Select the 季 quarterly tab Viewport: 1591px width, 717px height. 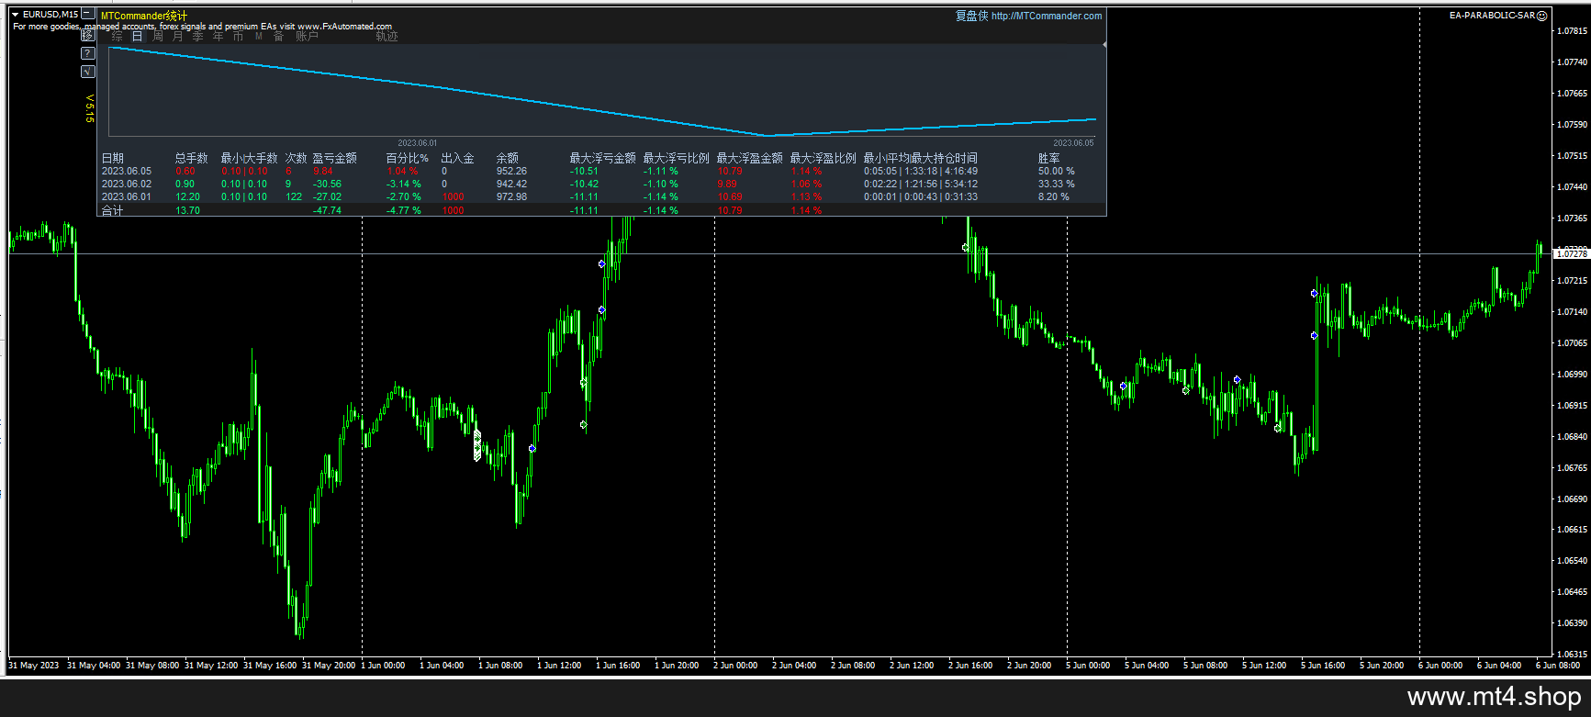(197, 36)
